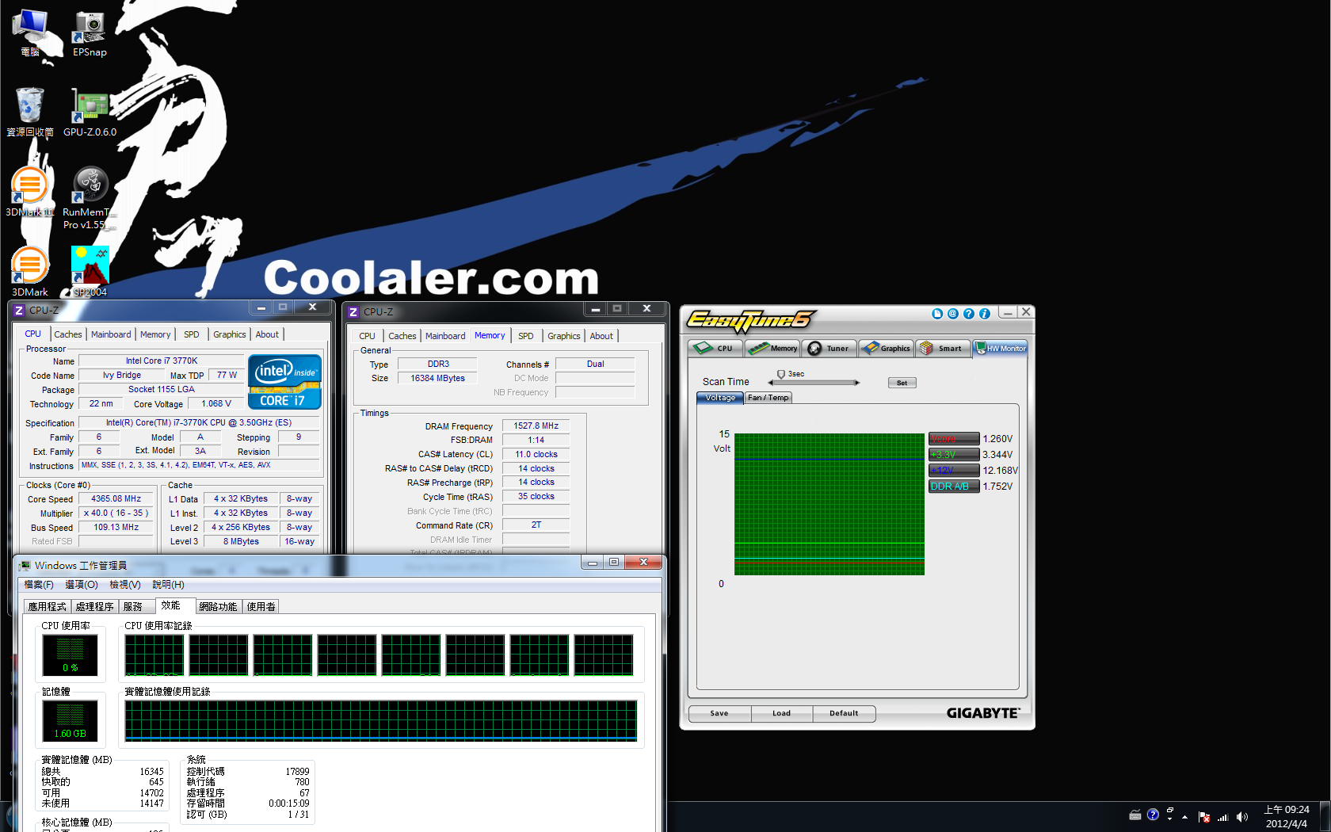Screen dimensions: 1331x832
Task: Open the Computer desktop icon
Action: [x=30, y=33]
